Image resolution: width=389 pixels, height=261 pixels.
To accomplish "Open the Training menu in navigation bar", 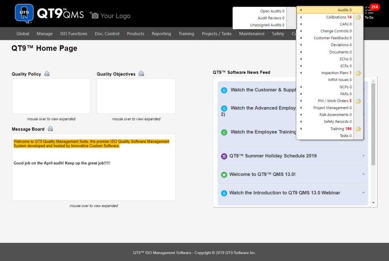I will 186,34.
